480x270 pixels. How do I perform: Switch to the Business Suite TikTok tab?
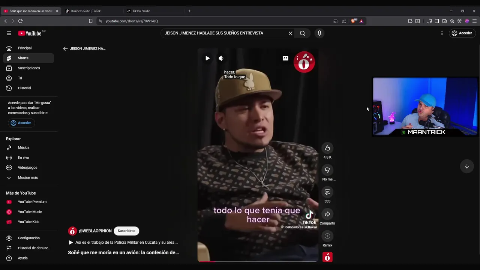(x=92, y=11)
